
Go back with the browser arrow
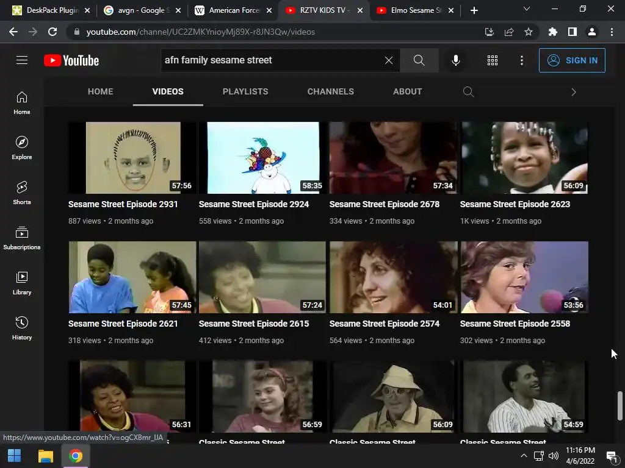(x=13, y=32)
